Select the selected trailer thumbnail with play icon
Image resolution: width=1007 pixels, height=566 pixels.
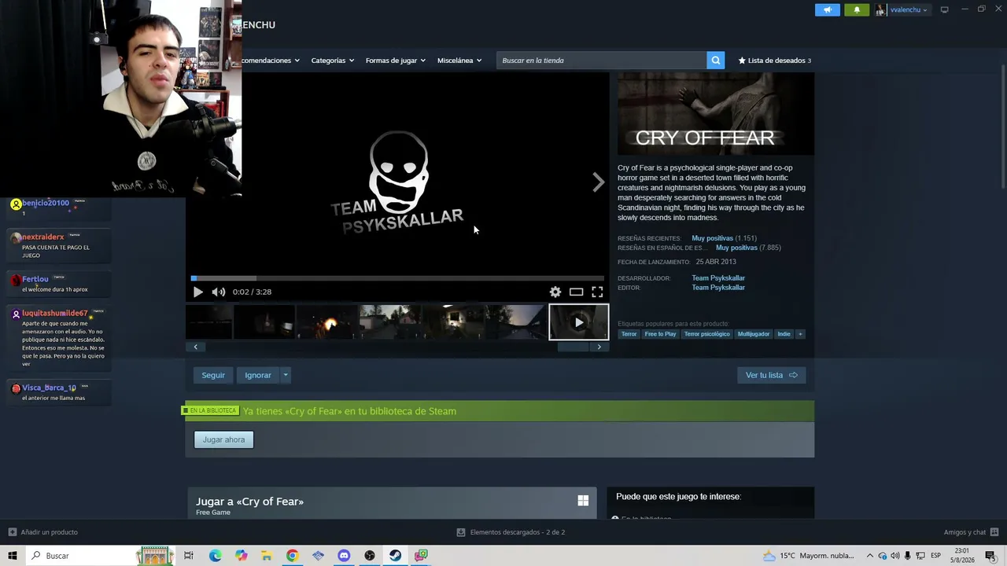578,322
